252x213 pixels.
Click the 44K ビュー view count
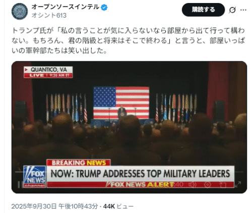click(x=118, y=206)
